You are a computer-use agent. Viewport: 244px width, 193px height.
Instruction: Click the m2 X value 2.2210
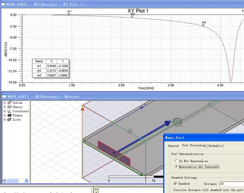51,70
